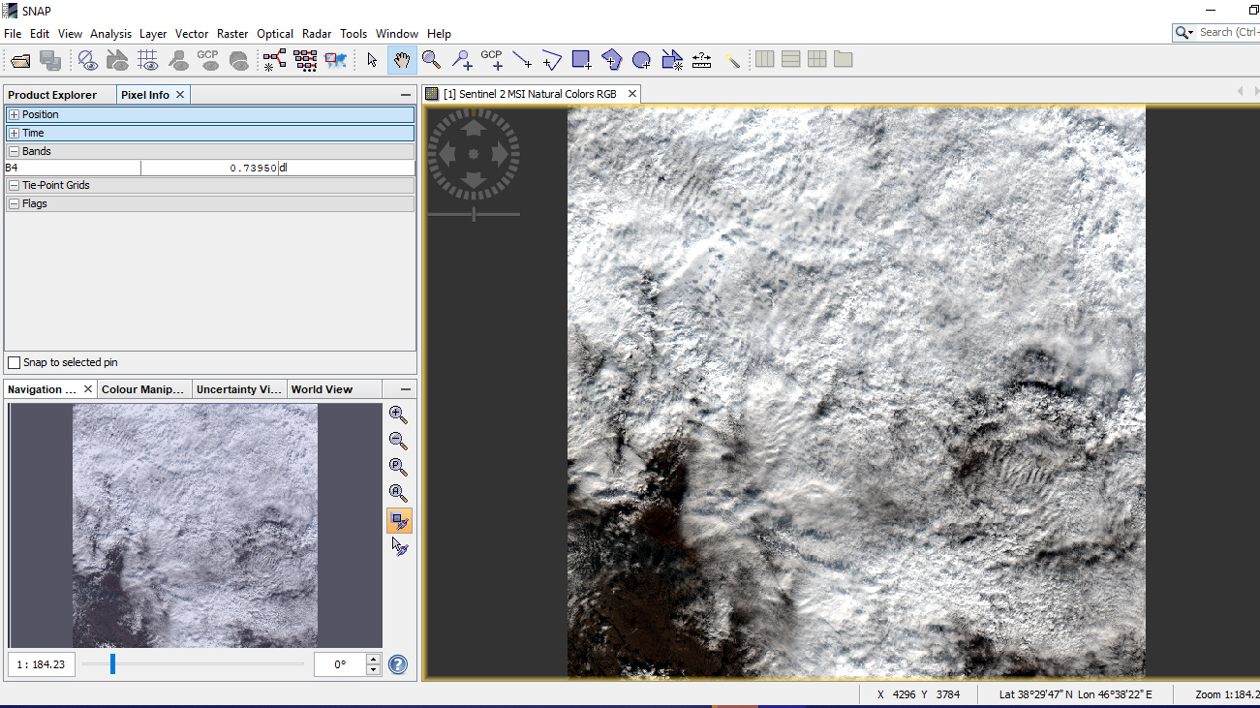Click the Open Product folder icon

click(x=21, y=60)
